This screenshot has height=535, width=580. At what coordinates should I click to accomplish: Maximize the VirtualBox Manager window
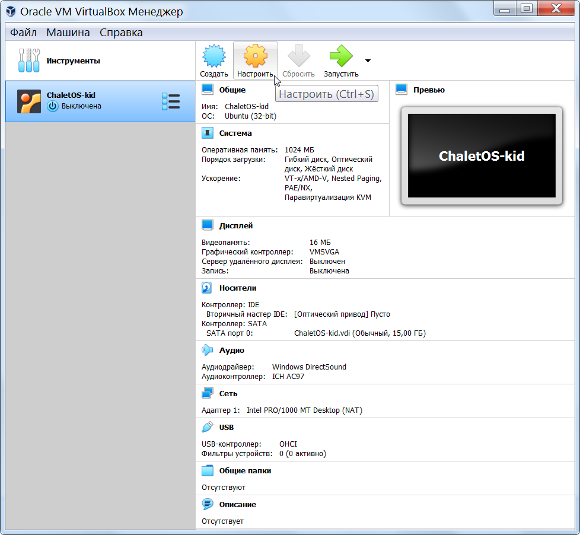coord(527,8)
